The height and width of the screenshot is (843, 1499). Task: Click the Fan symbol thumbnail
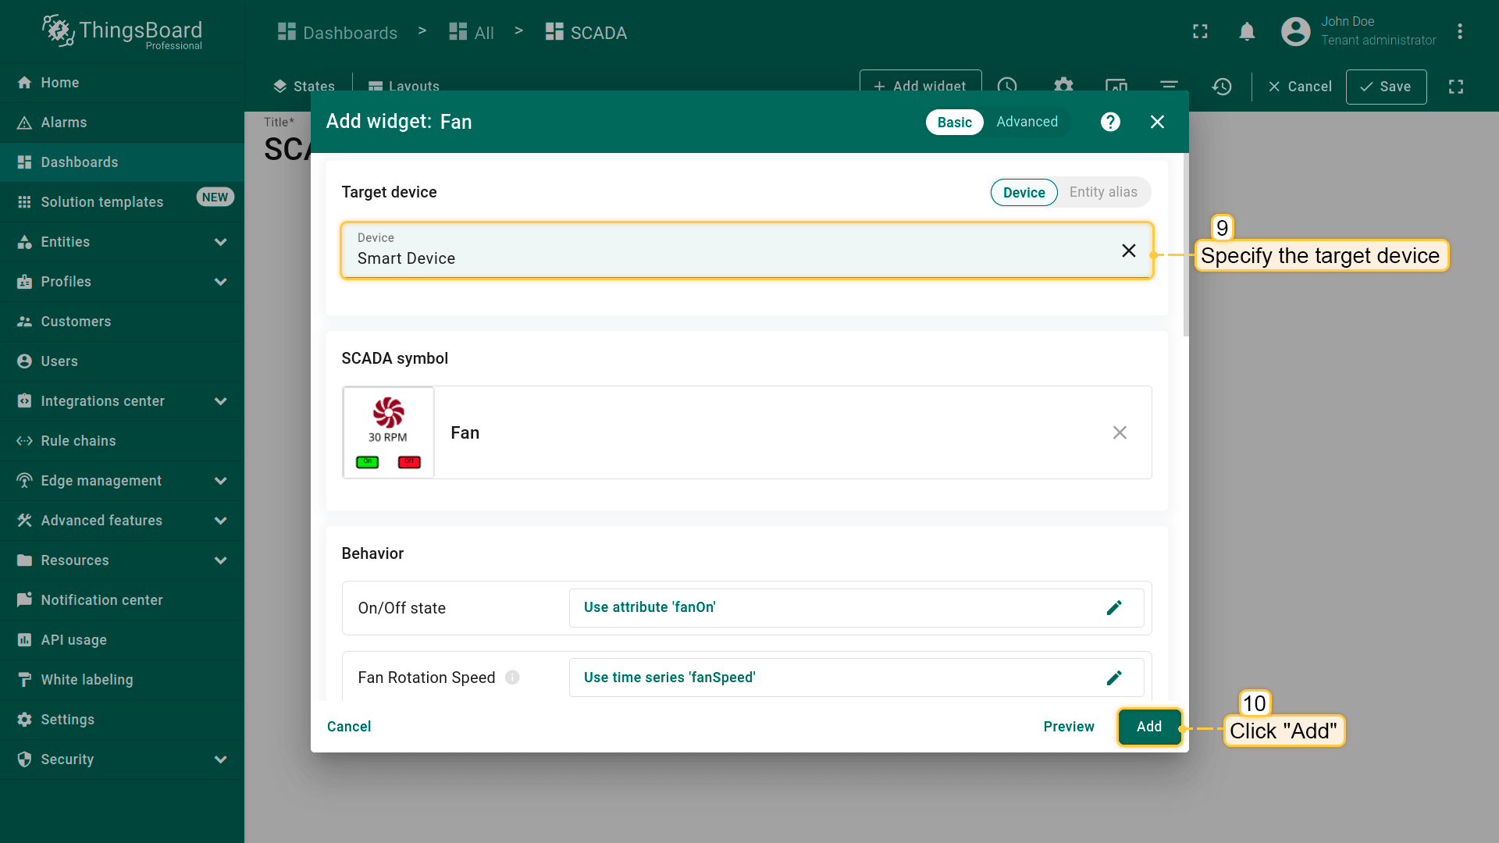pyautogui.click(x=388, y=432)
